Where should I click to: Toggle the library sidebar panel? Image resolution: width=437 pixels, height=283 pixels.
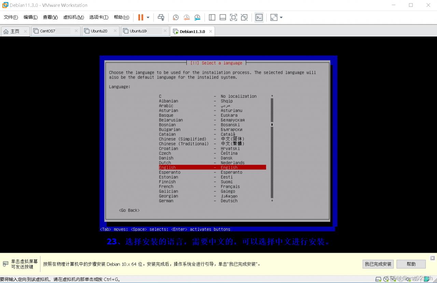(212, 17)
